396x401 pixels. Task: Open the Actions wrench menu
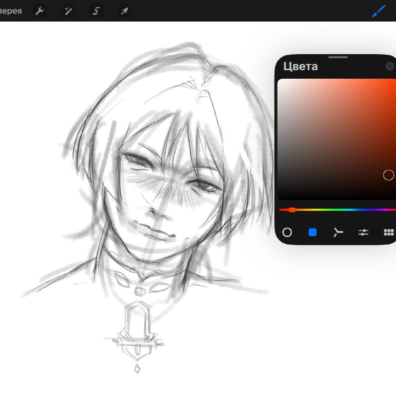40,11
